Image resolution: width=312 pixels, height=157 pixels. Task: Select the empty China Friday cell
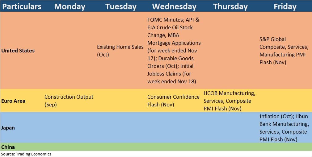tap(285, 147)
